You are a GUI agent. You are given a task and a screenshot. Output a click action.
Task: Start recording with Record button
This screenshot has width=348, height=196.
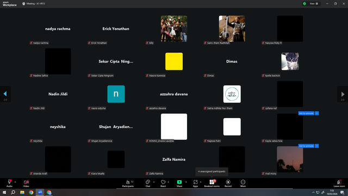(228, 183)
